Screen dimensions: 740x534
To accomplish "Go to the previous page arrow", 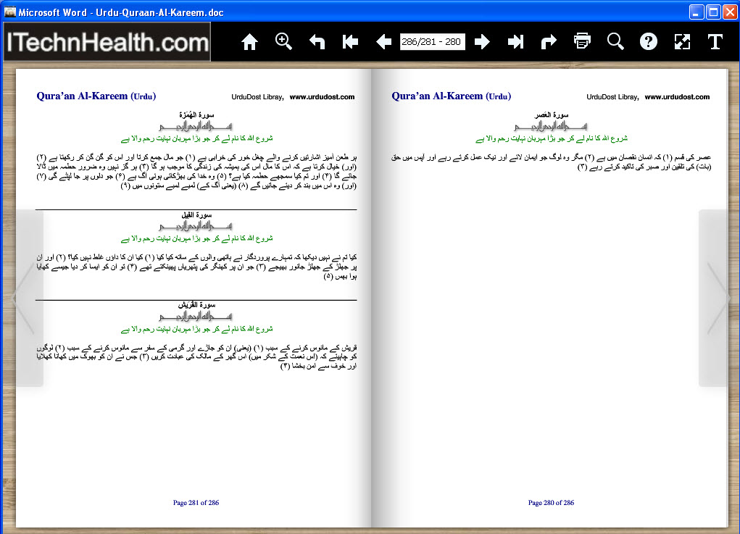I will (383, 42).
